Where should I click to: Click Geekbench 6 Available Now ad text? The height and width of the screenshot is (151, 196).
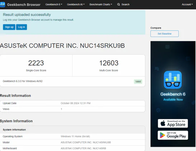[x=173, y=97]
